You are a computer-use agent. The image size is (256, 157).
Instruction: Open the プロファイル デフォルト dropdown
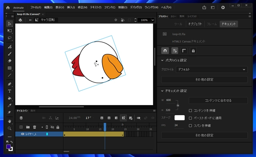click(212, 69)
